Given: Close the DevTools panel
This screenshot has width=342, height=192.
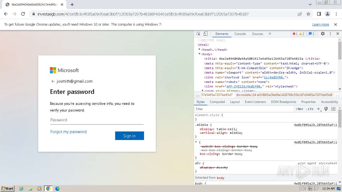Looking at the screenshot, I should [338, 34].
